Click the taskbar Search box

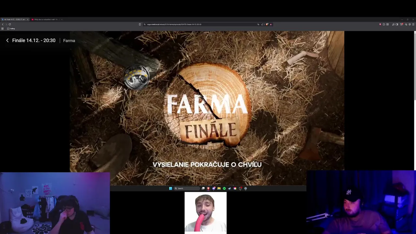(x=187, y=188)
